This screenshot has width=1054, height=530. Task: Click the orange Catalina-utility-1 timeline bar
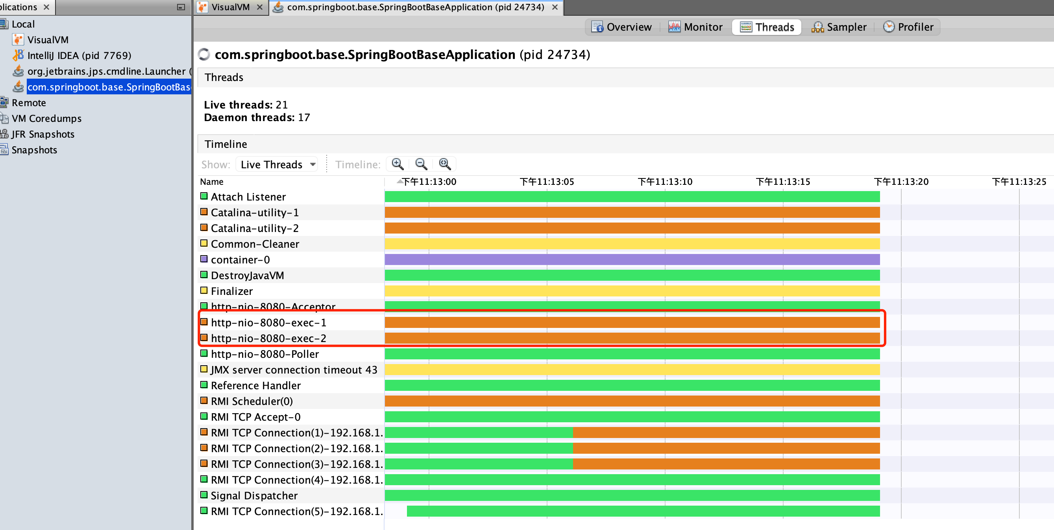632,212
